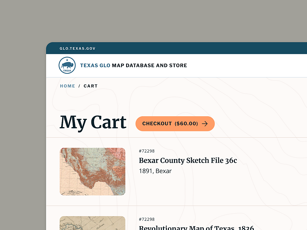Go to MAP DATABASE AND STORE home
This screenshot has height=230, width=307.
tap(149, 65)
